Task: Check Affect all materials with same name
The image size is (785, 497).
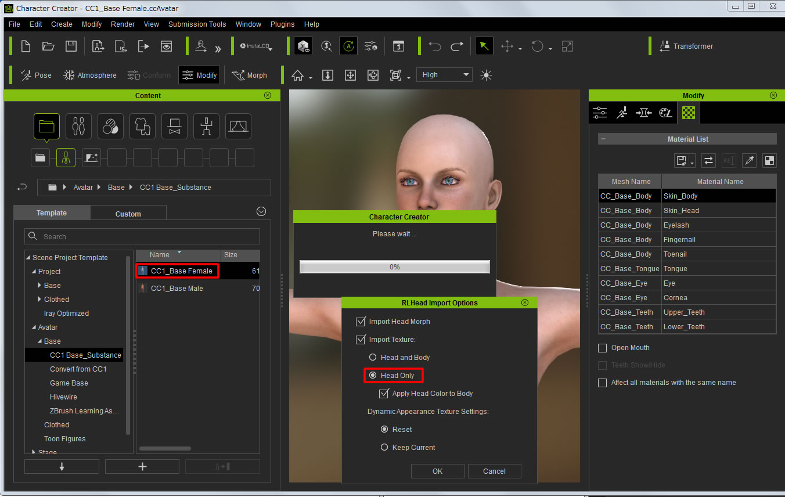Action: (603, 383)
